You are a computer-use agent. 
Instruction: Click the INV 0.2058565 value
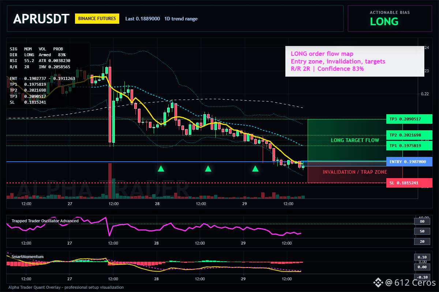(x=55, y=68)
